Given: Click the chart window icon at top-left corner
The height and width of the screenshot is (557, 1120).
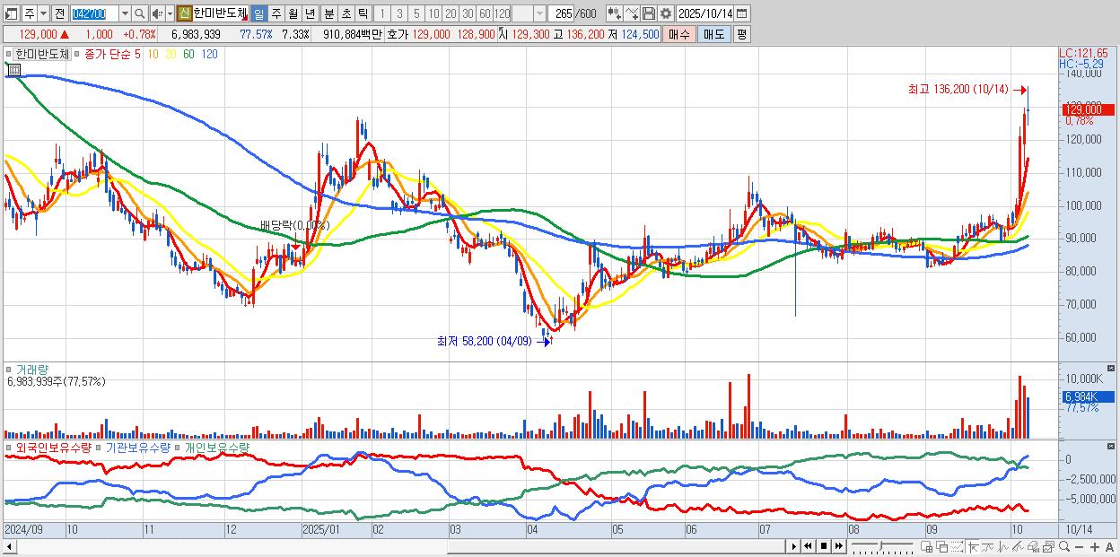Looking at the screenshot, I should click(x=11, y=14).
